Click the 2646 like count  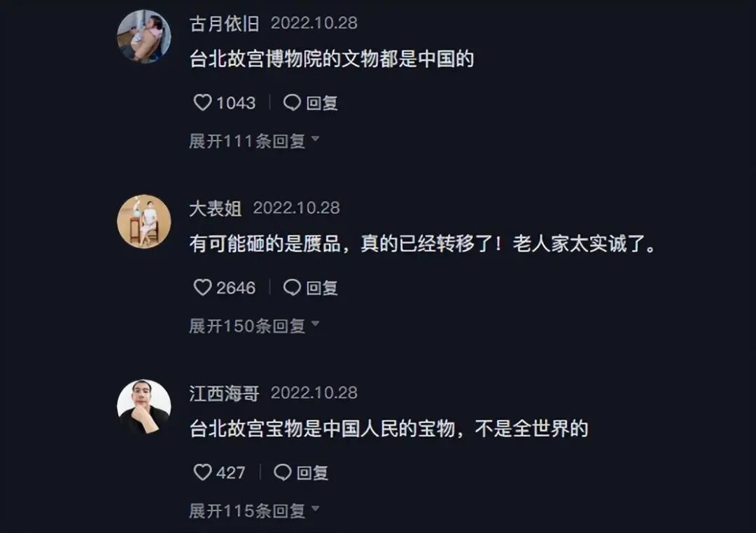[x=236, y=288]
